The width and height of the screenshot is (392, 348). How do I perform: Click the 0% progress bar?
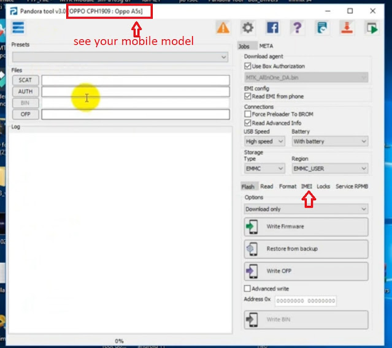click(x=119, y=341)
